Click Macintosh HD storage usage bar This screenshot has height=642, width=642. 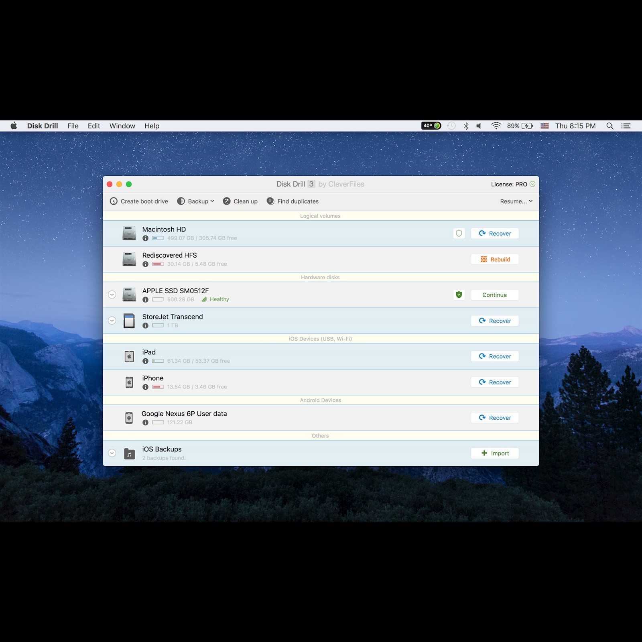[158, 238]
